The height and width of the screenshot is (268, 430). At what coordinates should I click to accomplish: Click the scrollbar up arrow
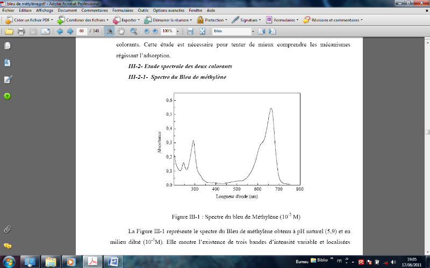click(x=427, y=43)
